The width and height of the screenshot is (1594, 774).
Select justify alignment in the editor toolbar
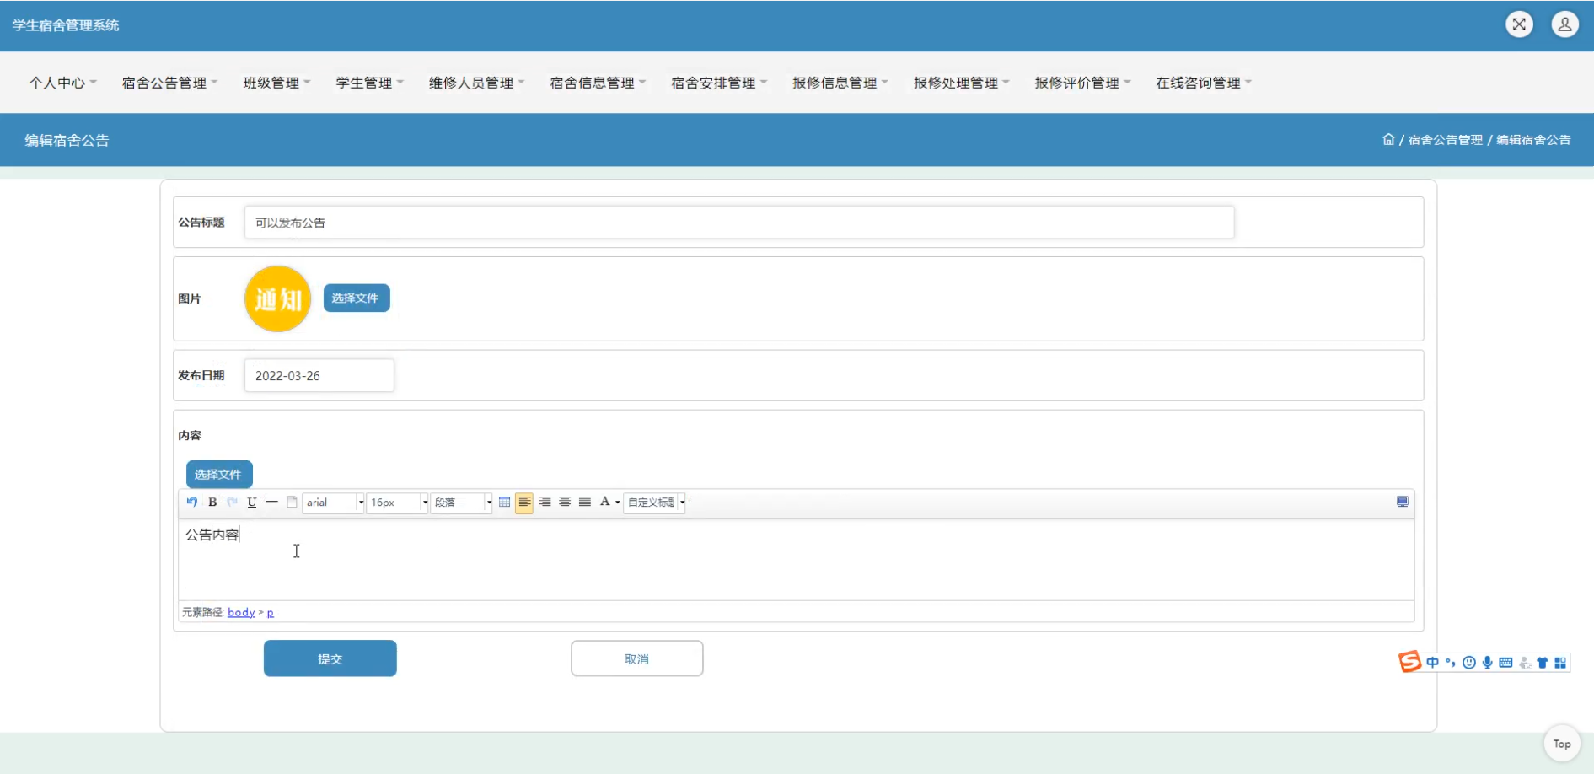[x=585, y=502]
